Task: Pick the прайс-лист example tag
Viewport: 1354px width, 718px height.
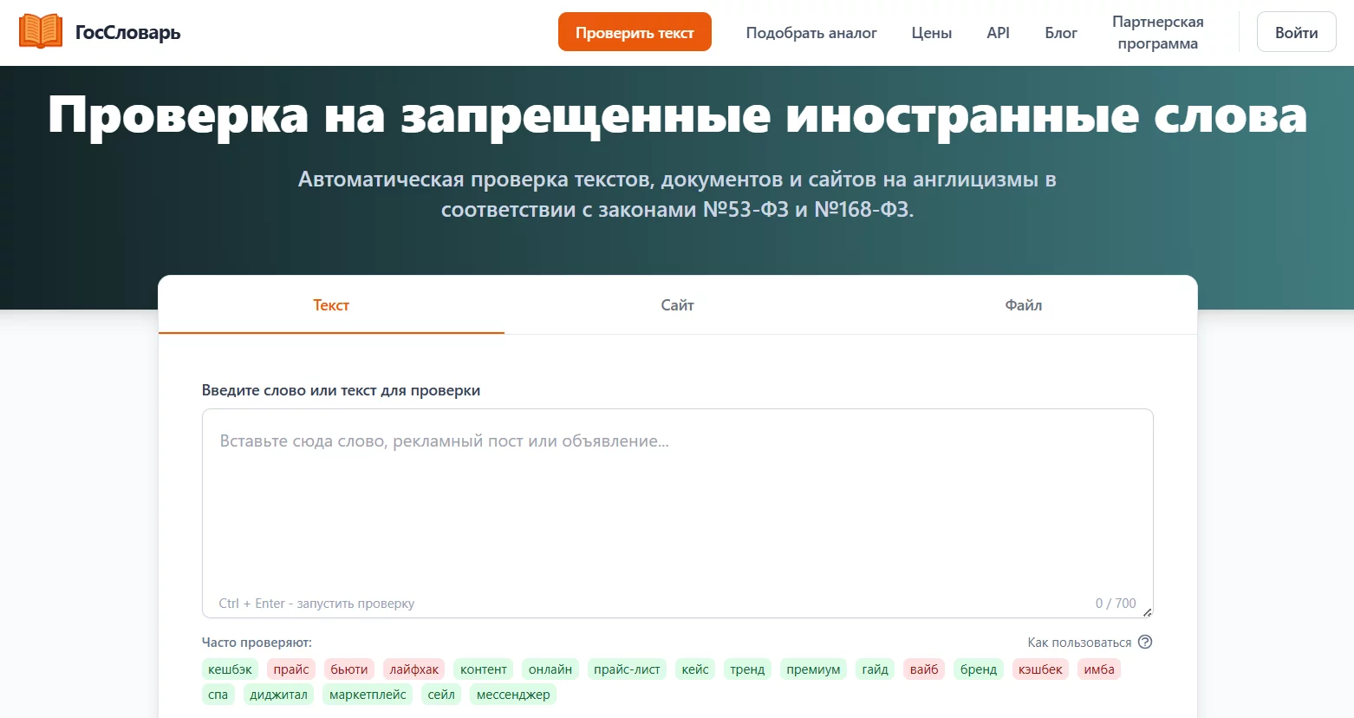Action: [627, 669]
